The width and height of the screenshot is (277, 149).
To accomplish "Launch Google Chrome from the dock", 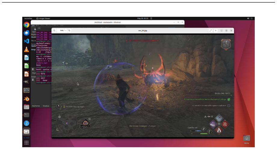I will tap(26, 25).
